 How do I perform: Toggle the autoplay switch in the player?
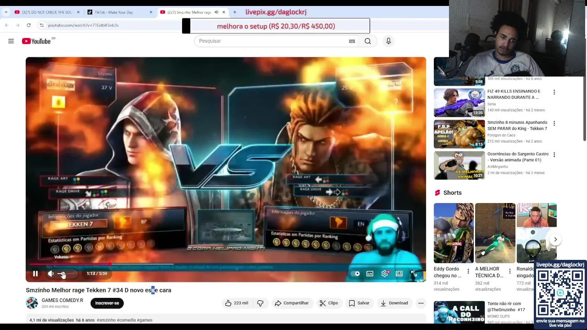355,274
